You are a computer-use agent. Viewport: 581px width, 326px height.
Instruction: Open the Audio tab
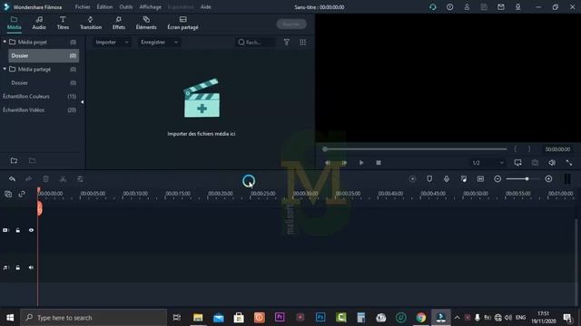[39, 23]
